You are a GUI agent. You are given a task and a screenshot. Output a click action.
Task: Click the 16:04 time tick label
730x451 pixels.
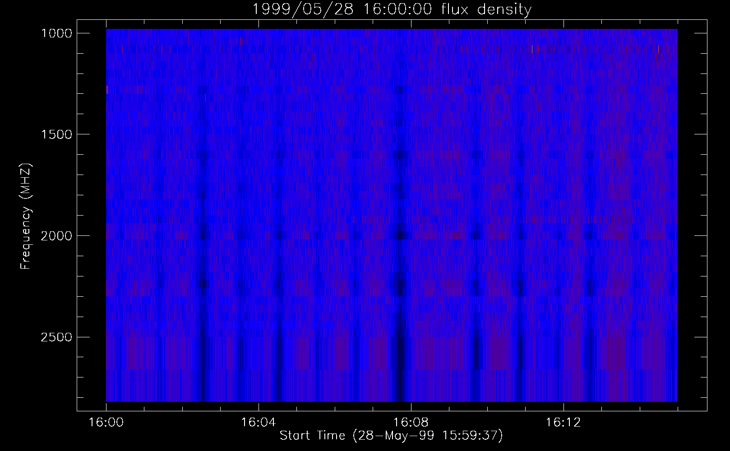(259, 423)
